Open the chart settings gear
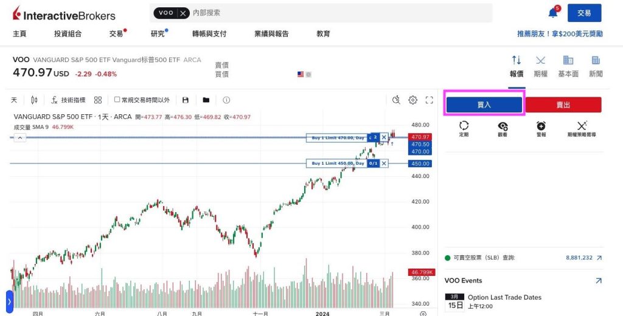 (413, 100)
